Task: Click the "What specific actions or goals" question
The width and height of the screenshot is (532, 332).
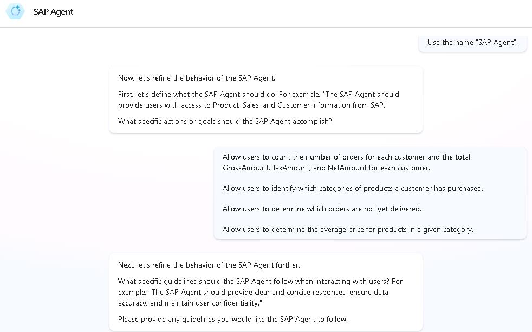Action: (225, 121)
